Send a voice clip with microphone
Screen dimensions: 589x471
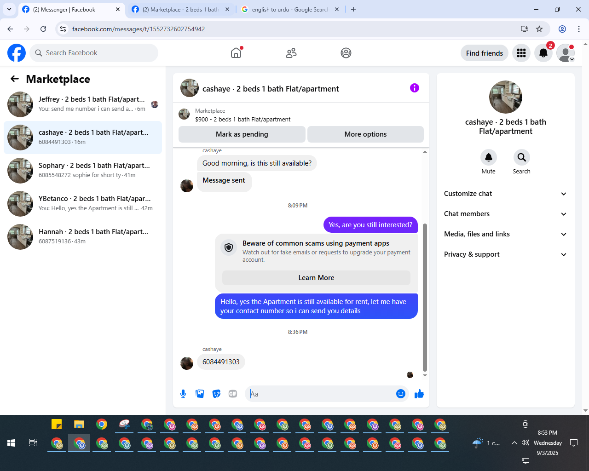[183, 394]
